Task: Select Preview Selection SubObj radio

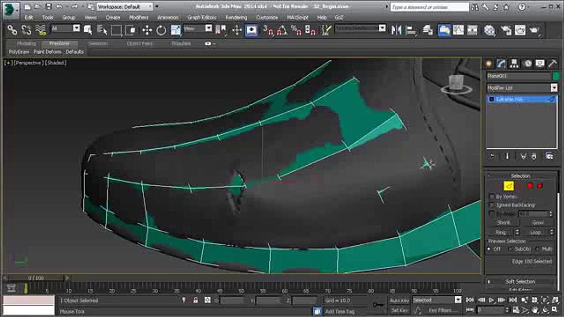Action: pos(511,249)
